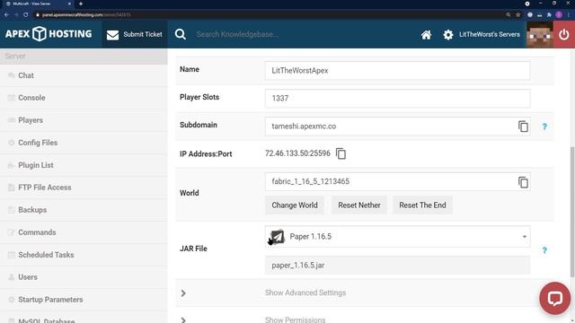The image size is (575, 323).
Task: Open the live chat bubble
Action: click(x=555, y=298)
